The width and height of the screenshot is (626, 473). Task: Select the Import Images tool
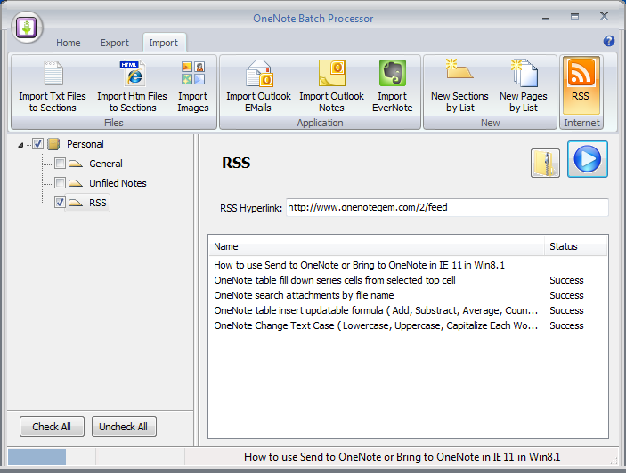193,86
